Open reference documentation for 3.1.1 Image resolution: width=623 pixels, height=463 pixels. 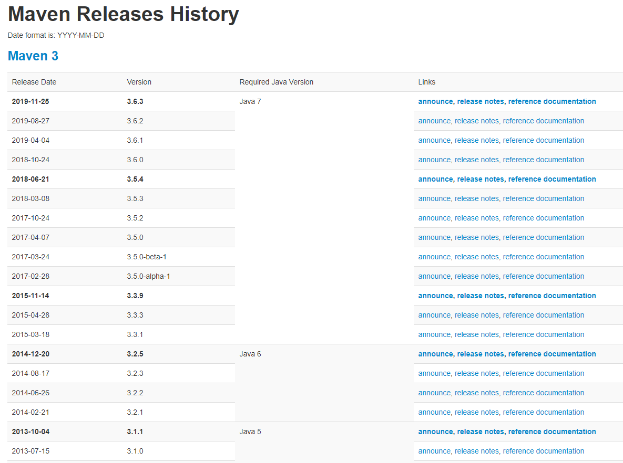tap(552, 432)
